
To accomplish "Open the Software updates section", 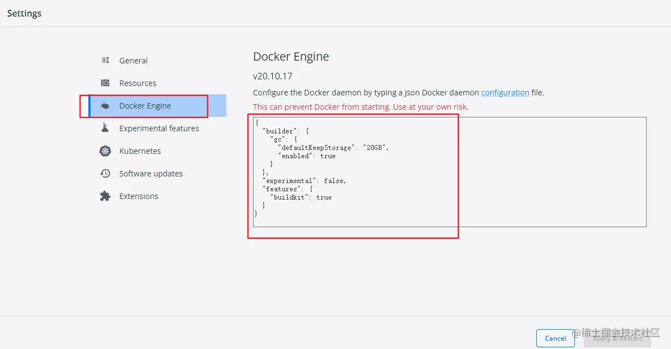I will coord(151,174).
